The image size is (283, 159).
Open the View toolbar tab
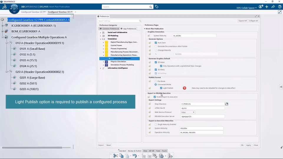click(x=145, y=151)
